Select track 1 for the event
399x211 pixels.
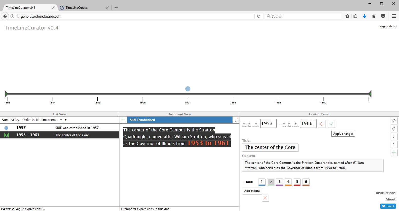click(x=262, y=182)
